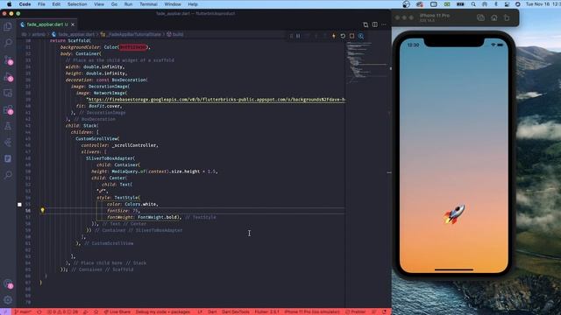Click errors and warnings count in status bar
The image size is (561, 315).
pos(62,311)
